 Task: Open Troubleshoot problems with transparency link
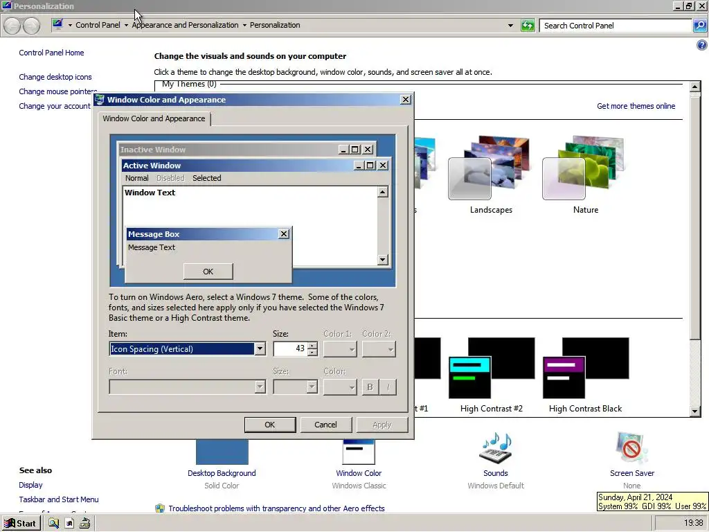(276, 508)
